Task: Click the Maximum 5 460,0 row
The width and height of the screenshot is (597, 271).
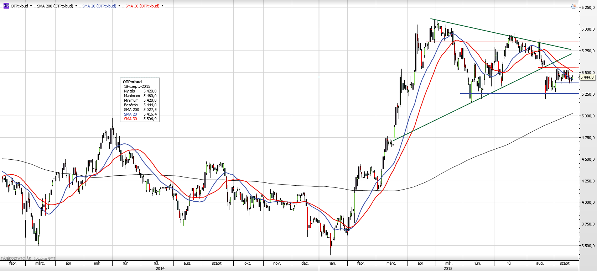Action: (x=140, y=96)
